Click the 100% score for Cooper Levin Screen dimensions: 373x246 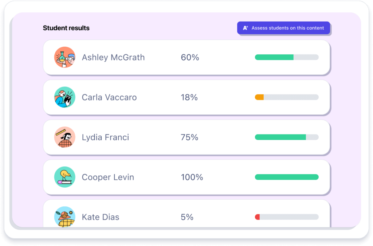click(192, 177)
